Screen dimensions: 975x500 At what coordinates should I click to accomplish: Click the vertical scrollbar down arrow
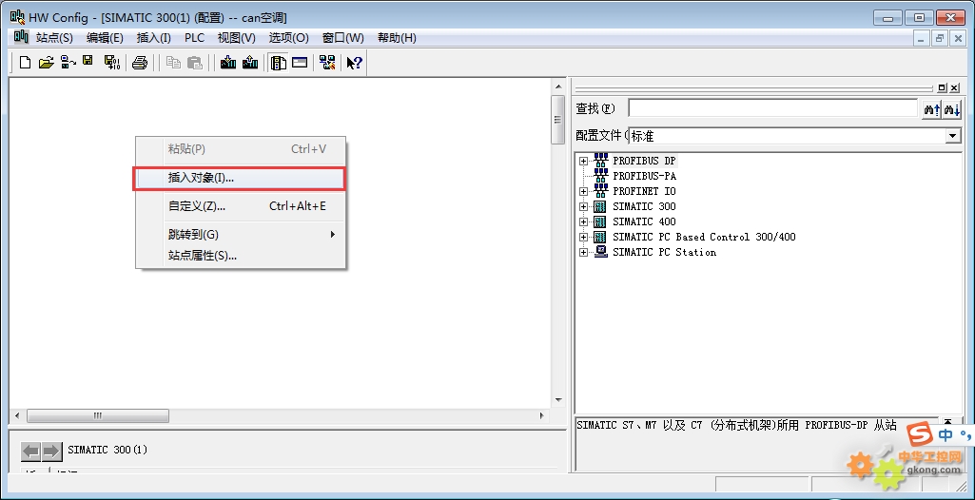coord(558,400)
